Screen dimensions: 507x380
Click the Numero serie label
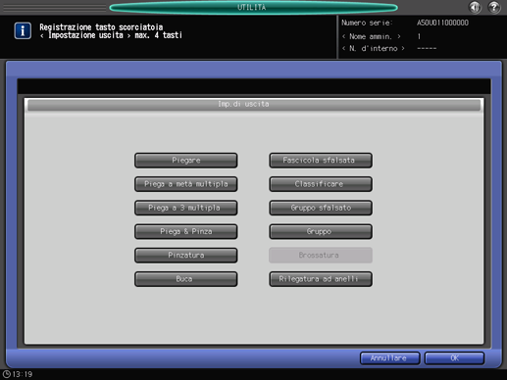coord(367,23)
